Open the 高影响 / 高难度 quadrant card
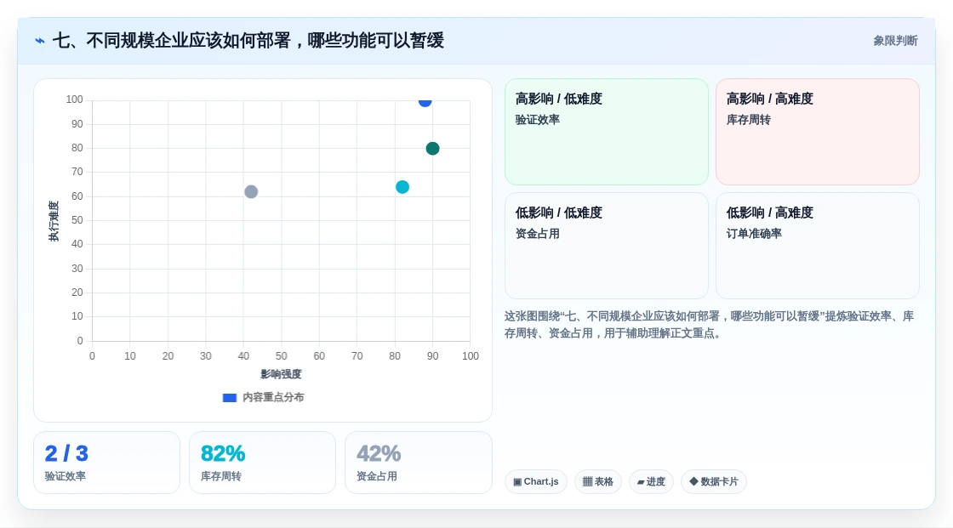Viewport: 953px width, 528px height. (x=818, y=132)
